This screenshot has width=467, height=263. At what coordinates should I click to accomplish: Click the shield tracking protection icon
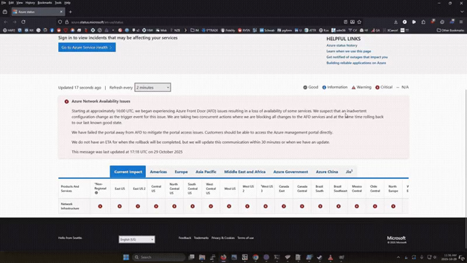click(x=60, y=22)
